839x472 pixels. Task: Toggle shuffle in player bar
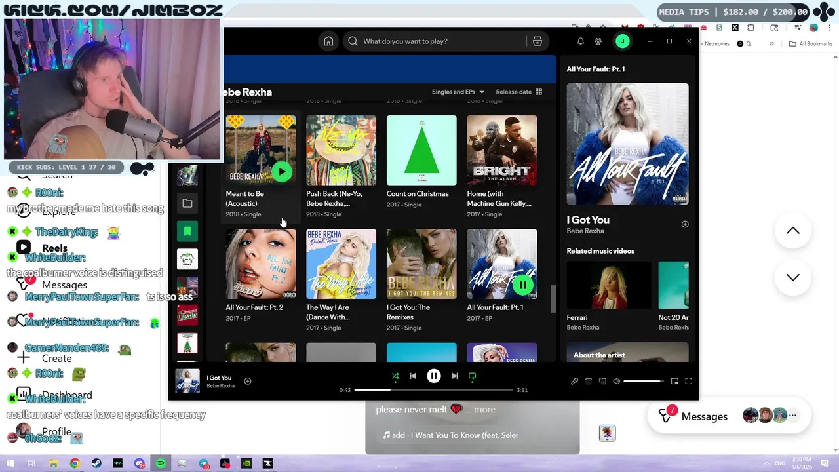point(395,376)
